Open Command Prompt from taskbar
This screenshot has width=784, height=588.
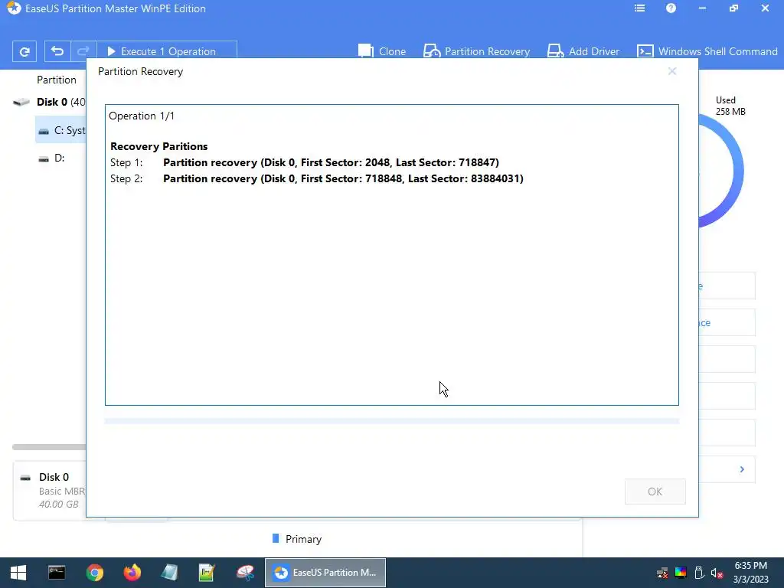(57, 573)
